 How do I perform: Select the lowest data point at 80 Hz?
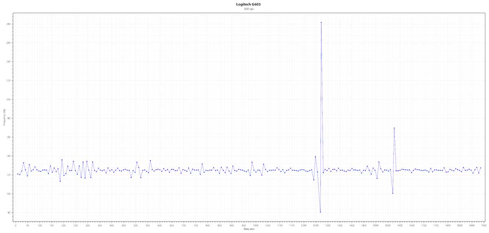pos(320,212)
